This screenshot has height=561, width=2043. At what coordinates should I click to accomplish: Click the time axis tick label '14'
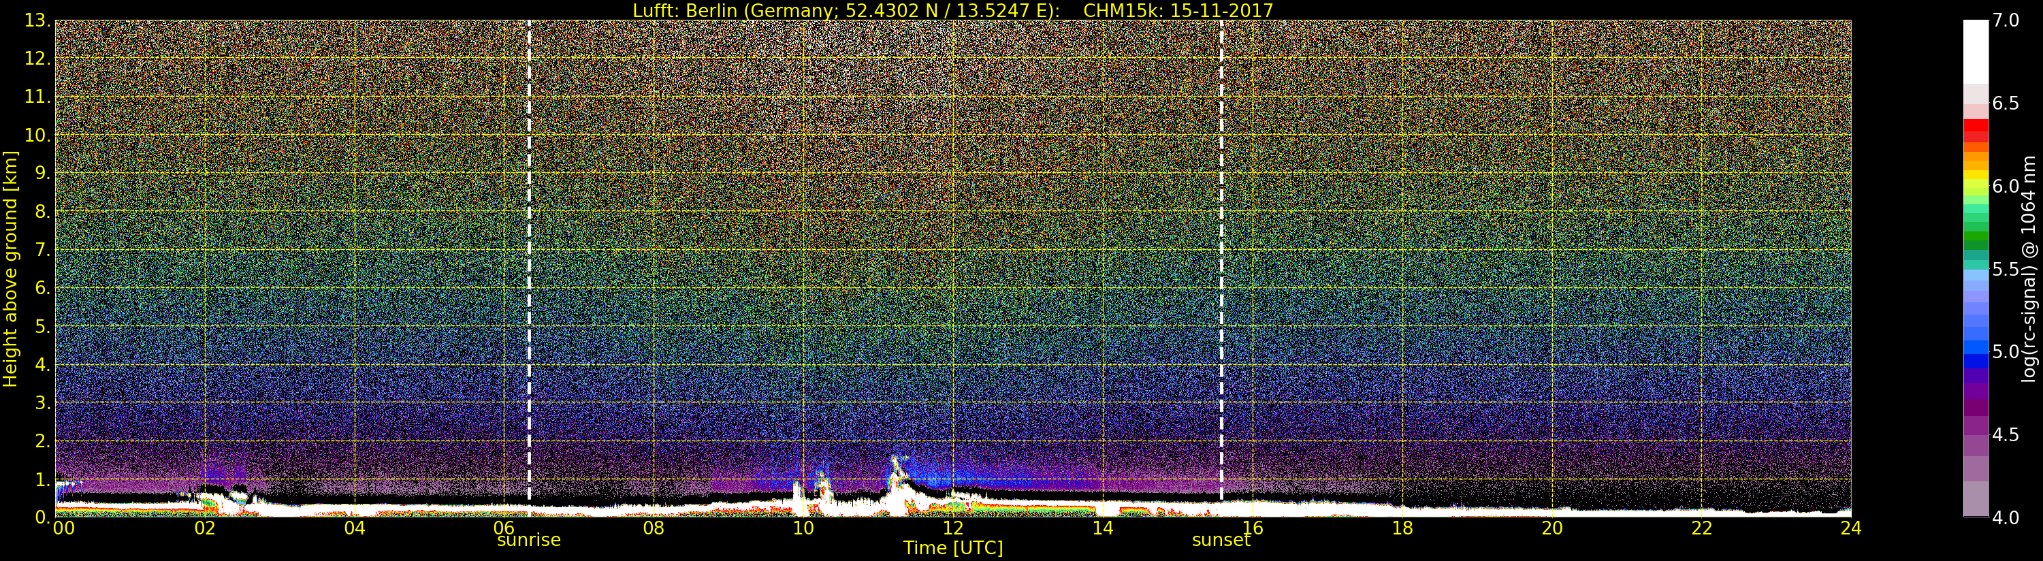(x=1102, y=528)
